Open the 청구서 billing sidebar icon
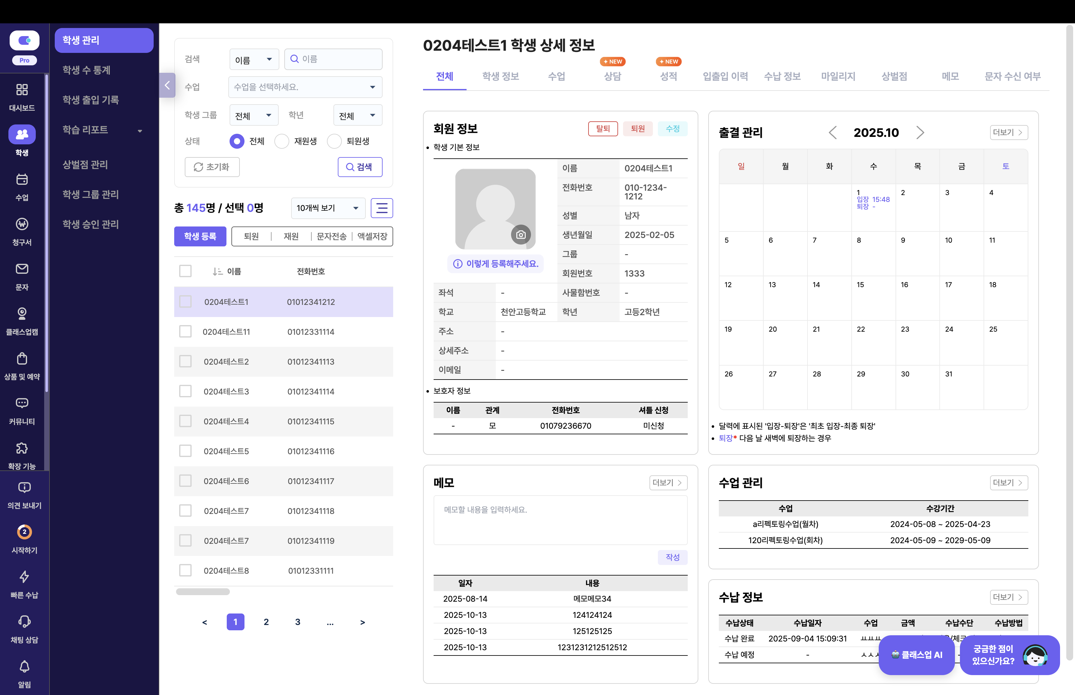The image size is (1075, 695). [22, 224]
